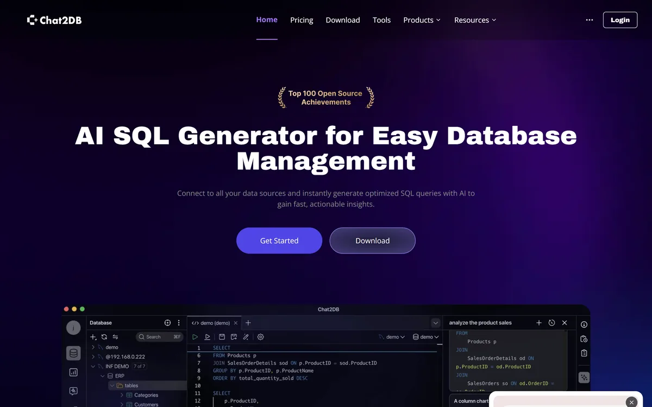The height and width of the screenshot is (407, 652).
Task: Expand the Products dropdown in navigation
Action: coord(422,20)
